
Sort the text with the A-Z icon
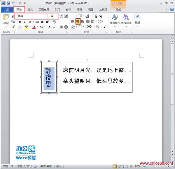[98, 27]
